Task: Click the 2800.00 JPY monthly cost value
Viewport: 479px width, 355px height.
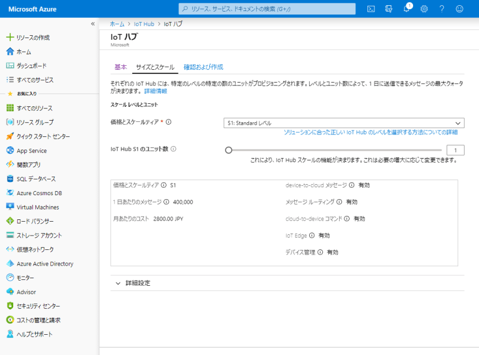Action: coord(168,219)
